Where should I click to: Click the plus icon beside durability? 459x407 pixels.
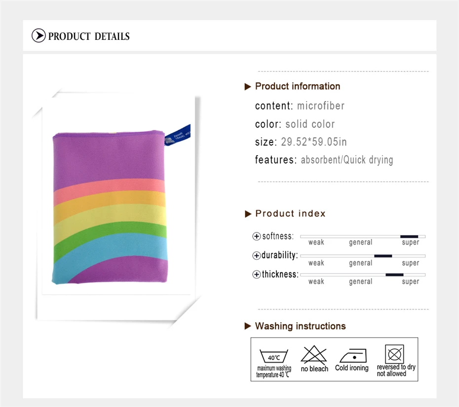tap(257, 255)
